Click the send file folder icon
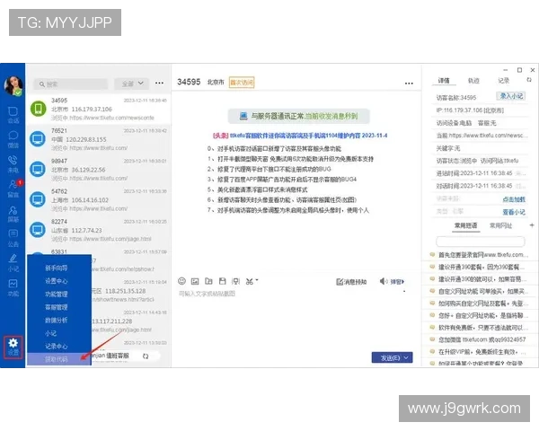 point(208,281)
